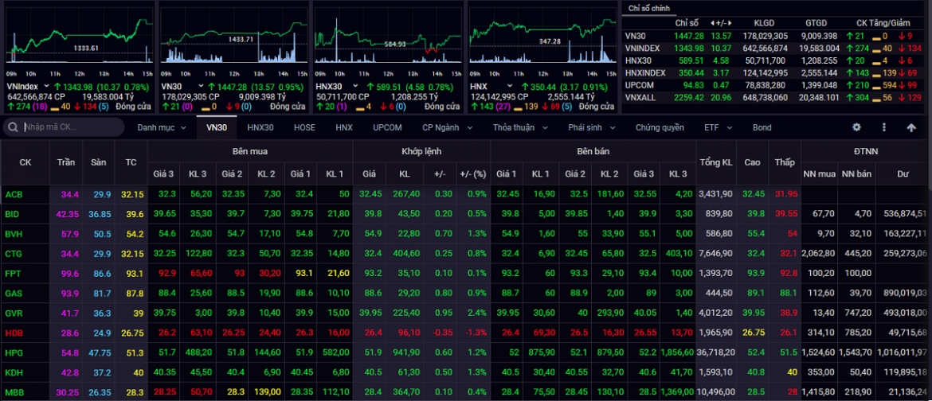Image resolution: width=932 pixels, height=401 pixels.
Task: Open ACB stock symbol
Action: click(x=13, y=193)
